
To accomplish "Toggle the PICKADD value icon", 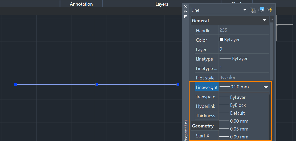I will coord(253,10).
